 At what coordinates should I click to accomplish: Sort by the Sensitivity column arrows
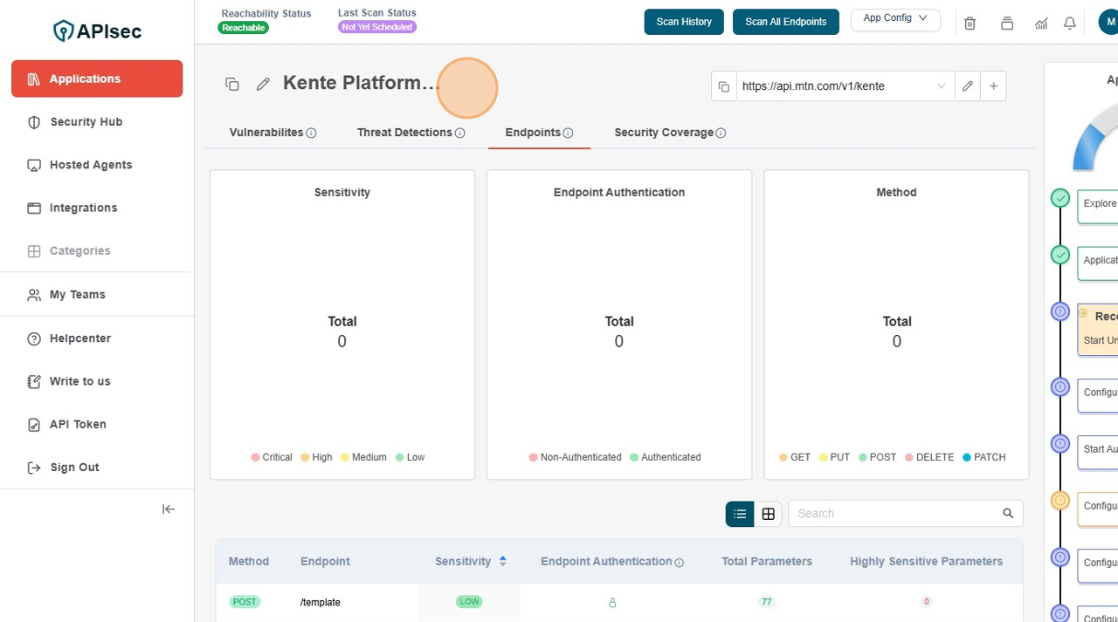[x=502, y=561]
